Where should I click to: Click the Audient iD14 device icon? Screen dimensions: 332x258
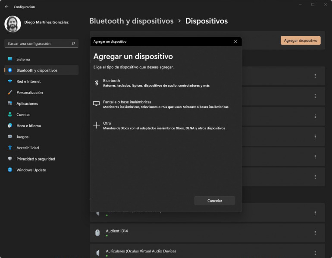point(97,233)
